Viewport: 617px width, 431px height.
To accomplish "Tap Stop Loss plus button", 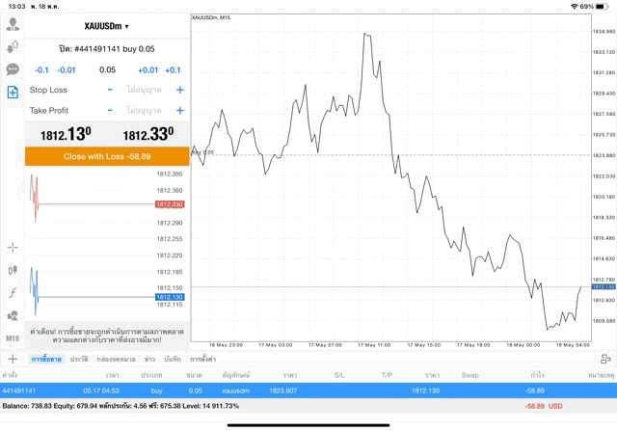I will coord(180,90).
